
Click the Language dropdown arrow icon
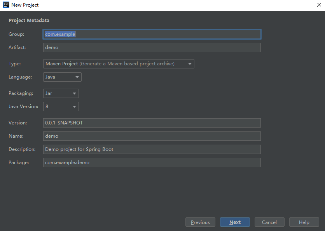(x=77, y=77)
